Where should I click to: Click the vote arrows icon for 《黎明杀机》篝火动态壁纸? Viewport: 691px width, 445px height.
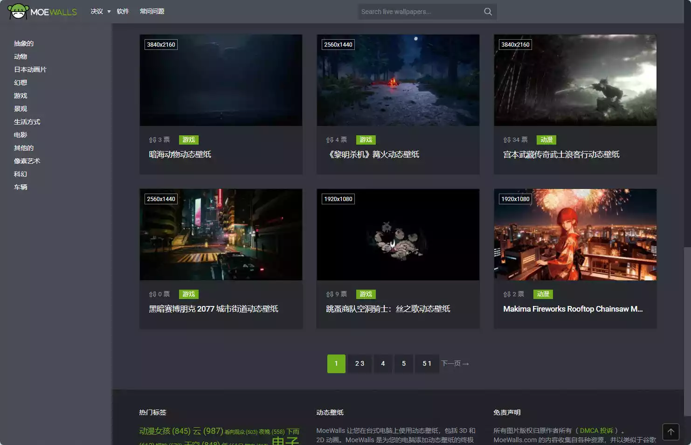coord(330,140)
